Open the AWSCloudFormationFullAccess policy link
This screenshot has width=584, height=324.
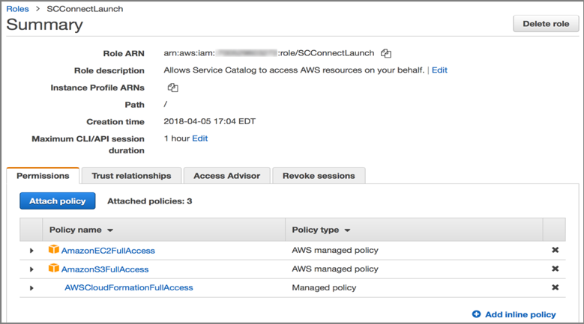[129, 287]
